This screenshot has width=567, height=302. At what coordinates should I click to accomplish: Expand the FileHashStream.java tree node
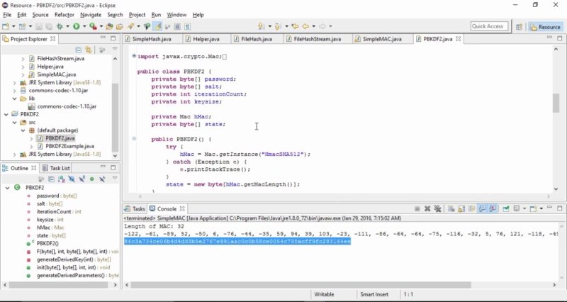click(x=23, y=59)
